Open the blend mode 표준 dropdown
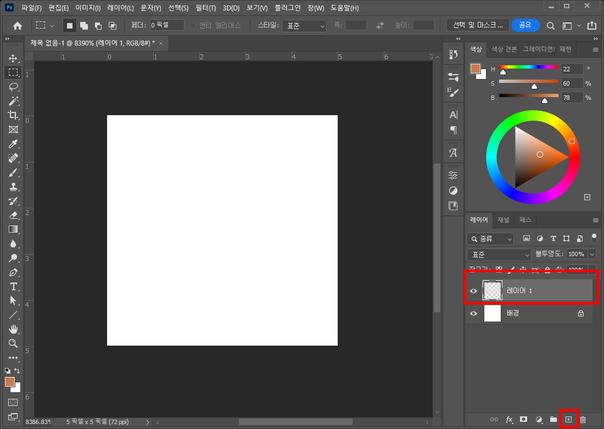Viewport: 604px width, 429px height. click(x=499, y=255)
